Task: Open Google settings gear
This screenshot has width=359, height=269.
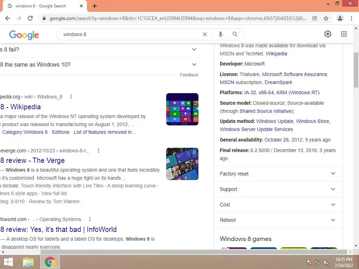Action: coord(328,34)
